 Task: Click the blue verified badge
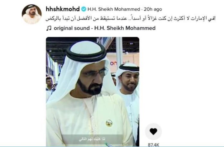(84, 9)
